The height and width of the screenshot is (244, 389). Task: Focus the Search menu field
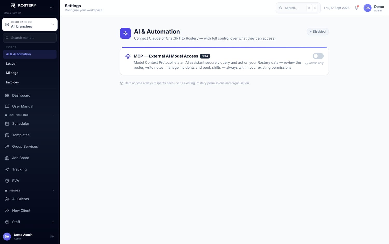pos(30,38)
